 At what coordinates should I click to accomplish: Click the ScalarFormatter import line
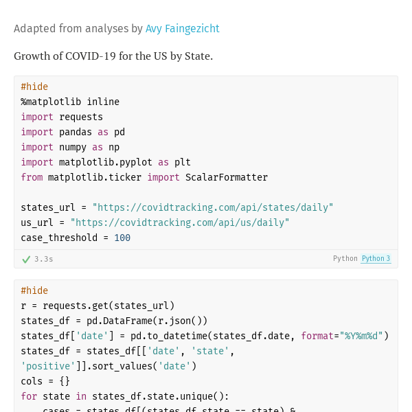144,177
